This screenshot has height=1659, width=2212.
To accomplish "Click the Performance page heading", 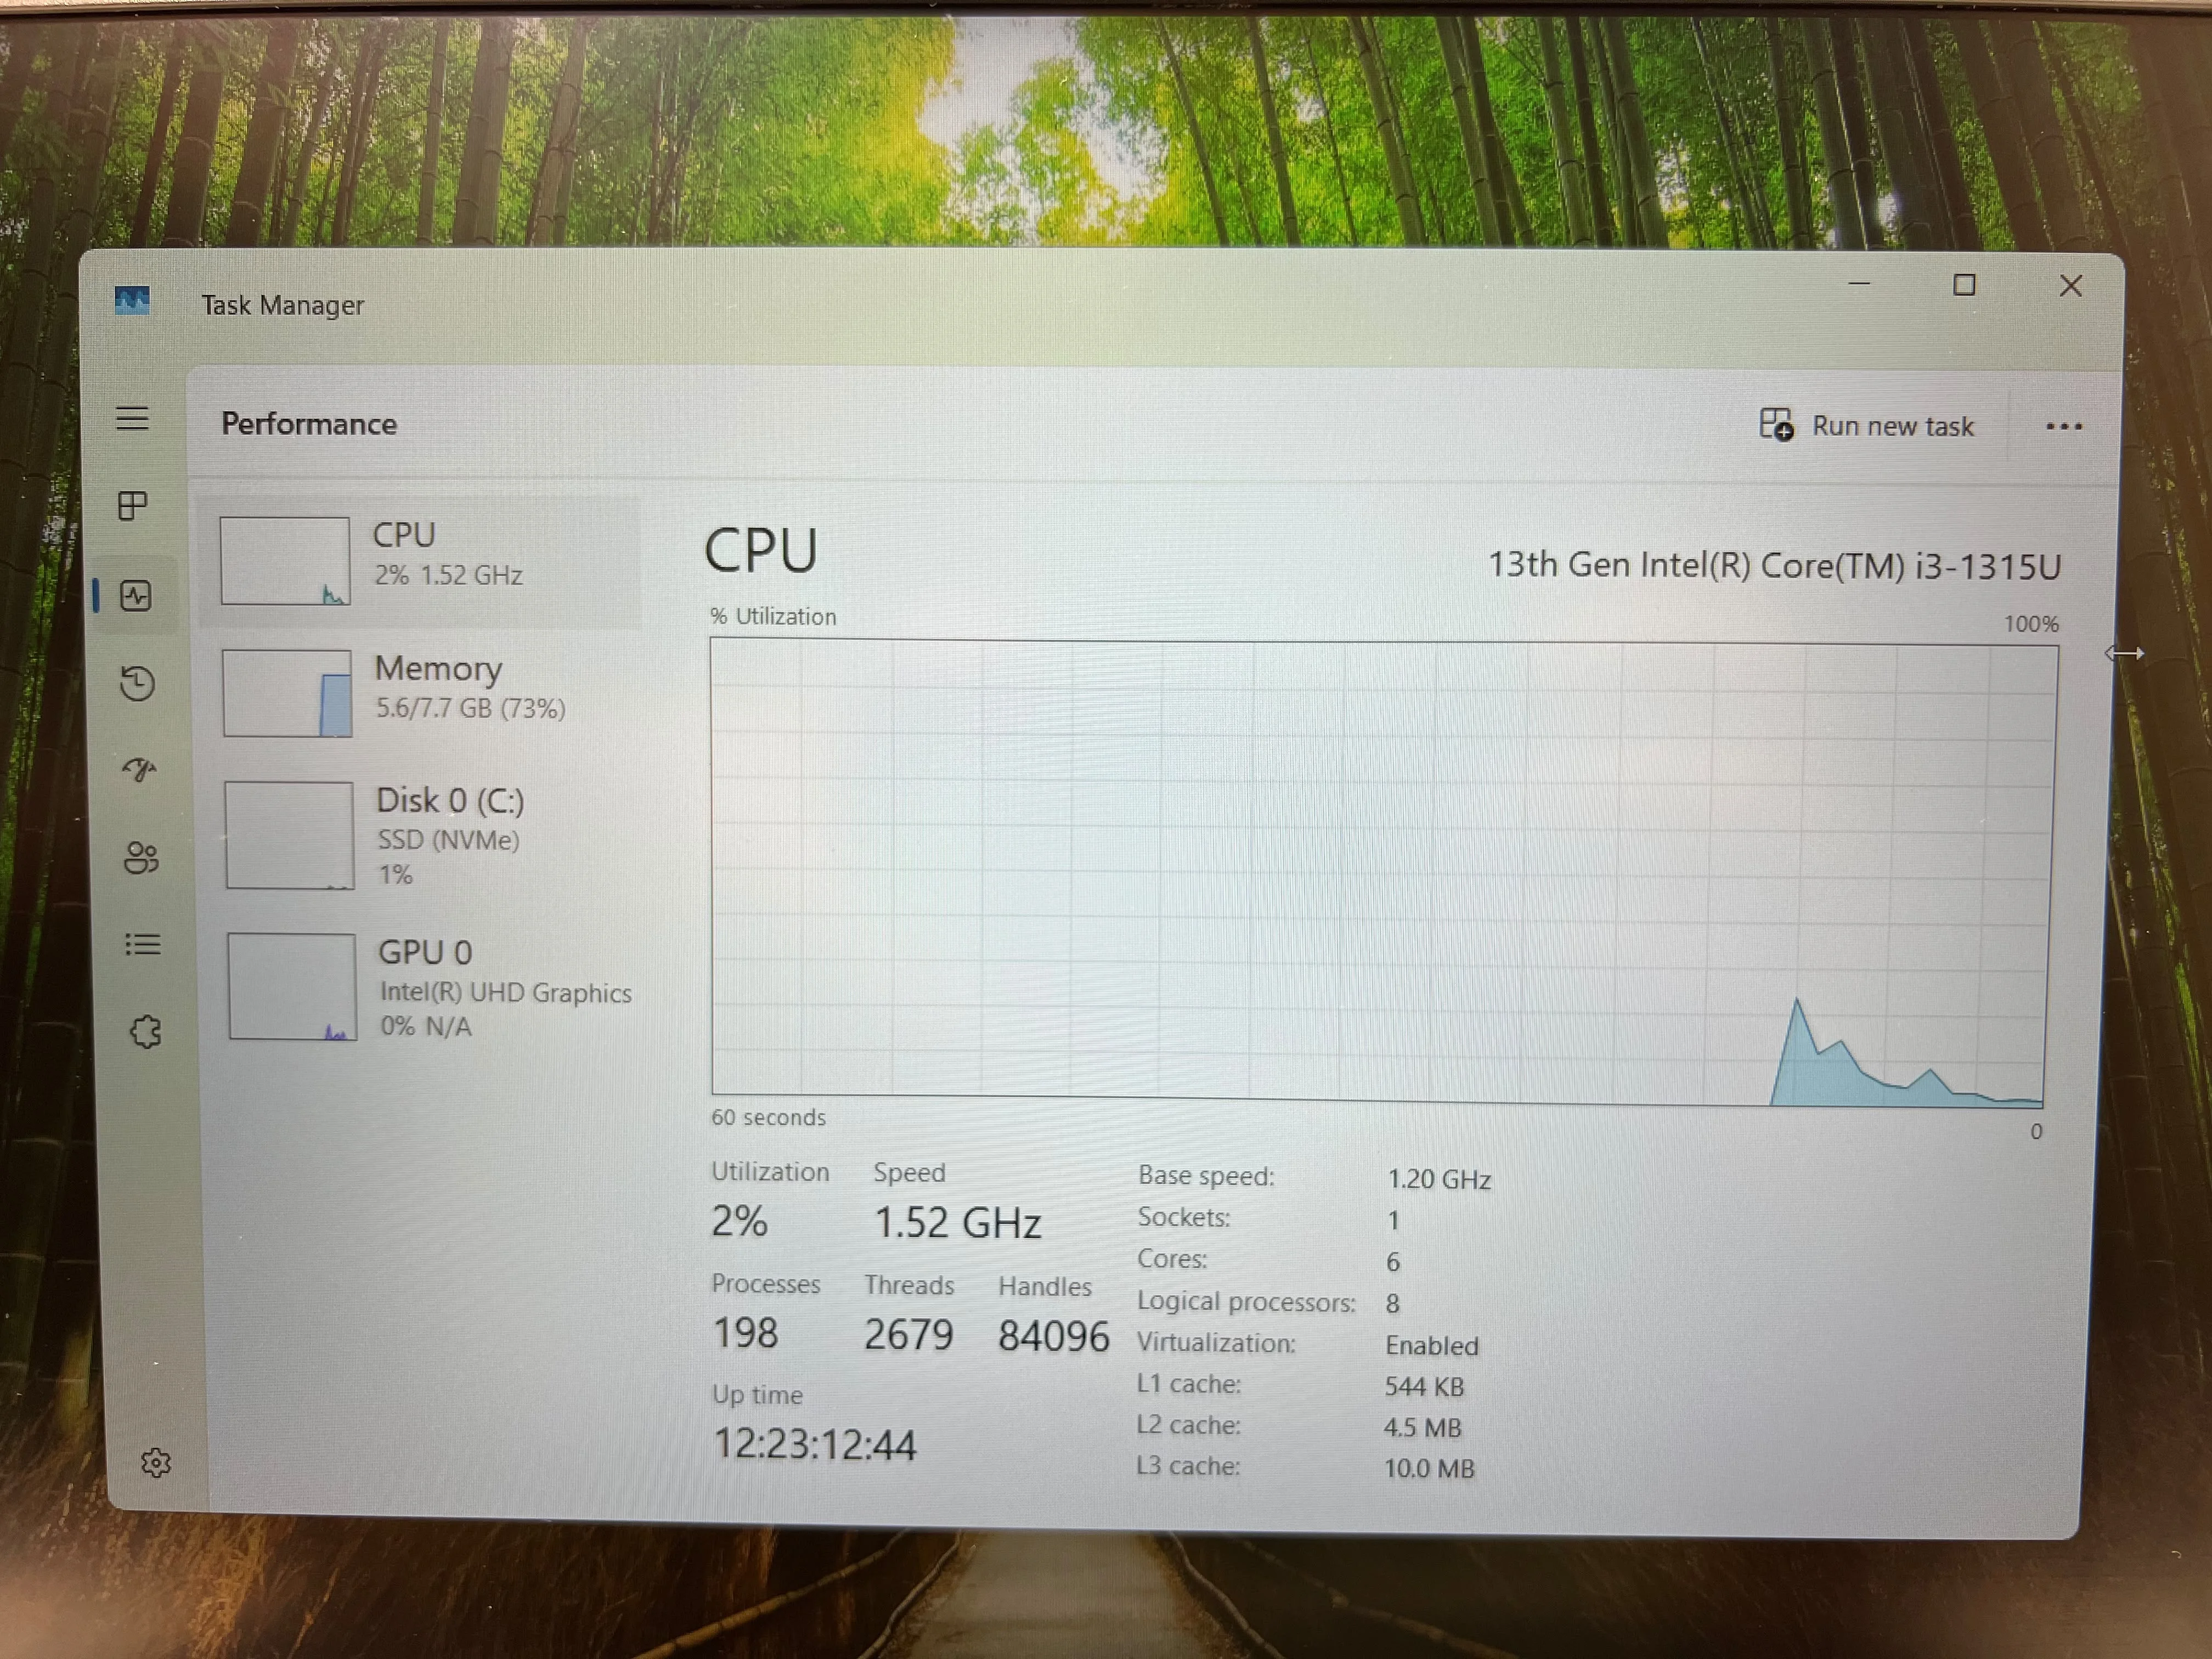I will [309, 424].
